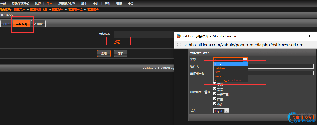This screenshot has width=317, height=125.
Task: Click the site info icon beside the popup URL
Action: (179, 45)
